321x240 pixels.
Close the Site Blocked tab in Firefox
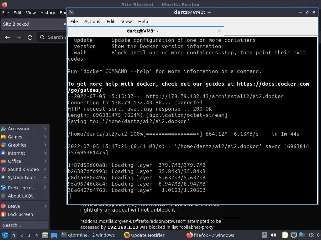click(65, 24)
